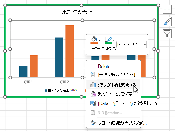The width and height of the screenshot is (175, 131).
Task: Open Chart Filters funnel button
Action: [167, 34]
